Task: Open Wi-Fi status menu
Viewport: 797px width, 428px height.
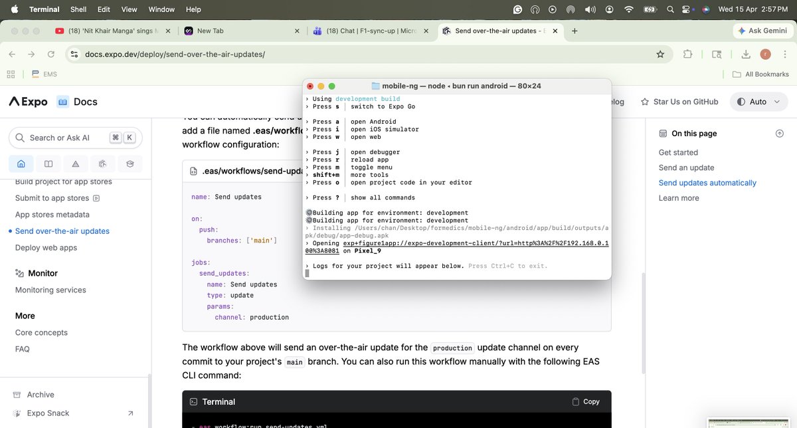Action: (x=628, y=9)
